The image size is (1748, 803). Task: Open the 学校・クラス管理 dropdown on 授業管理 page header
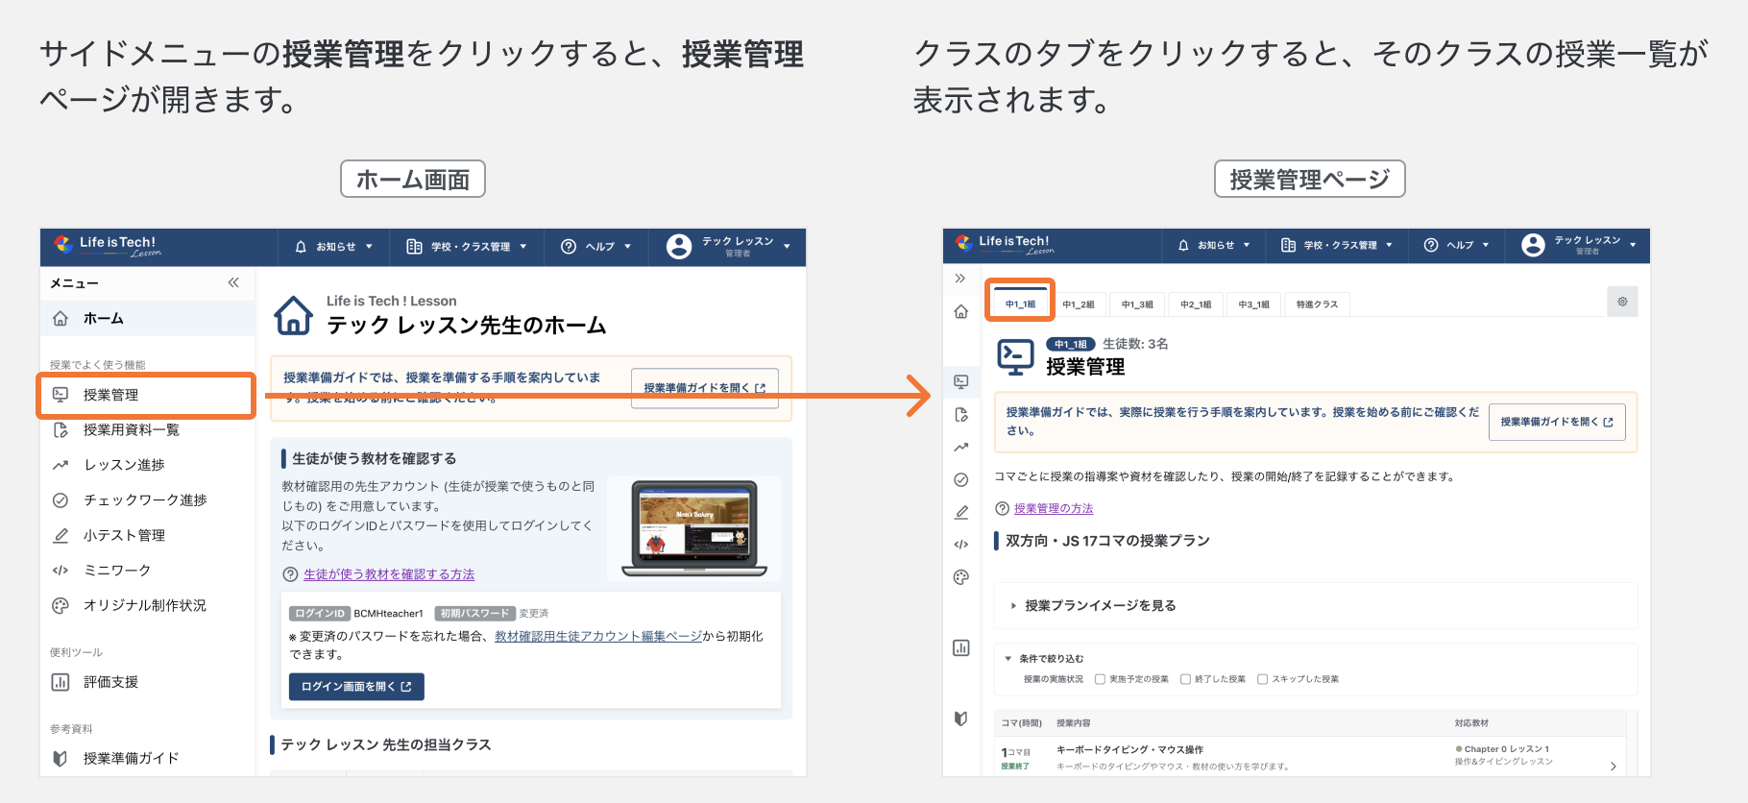pyautogui.click(x=1337, y=245)
